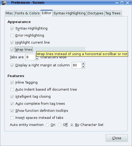Select On for Auto entity insertion
132x146 pixels.
[x=47, y=125]
